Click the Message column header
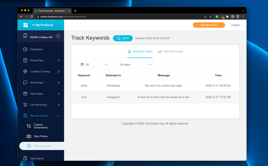 163,75
